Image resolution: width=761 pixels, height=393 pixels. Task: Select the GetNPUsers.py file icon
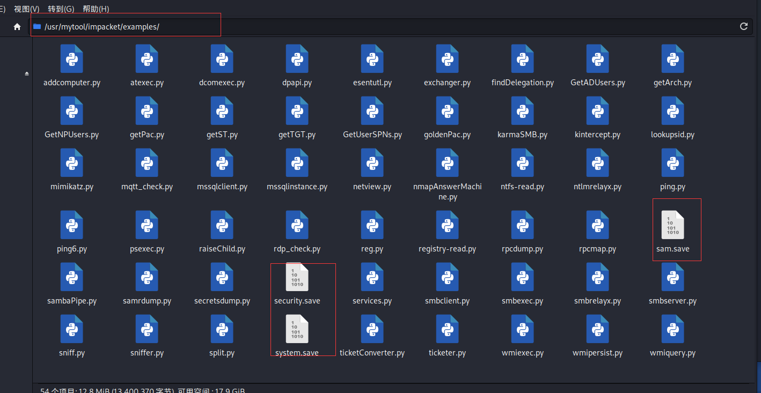(x=72, y=111)
